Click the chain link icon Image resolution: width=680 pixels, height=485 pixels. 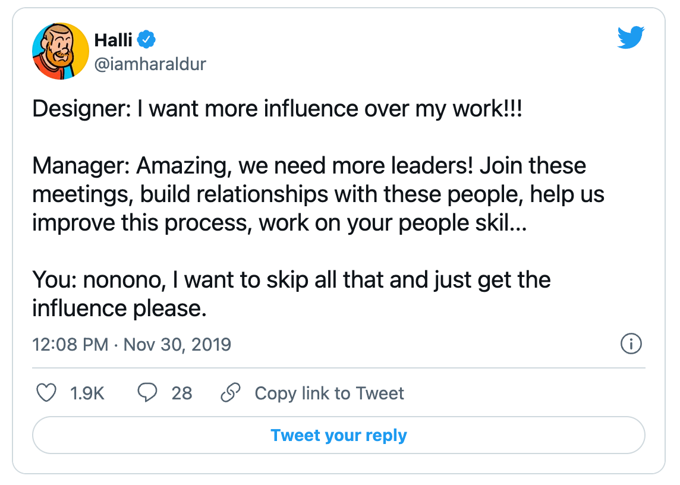[x=230, y=393]
